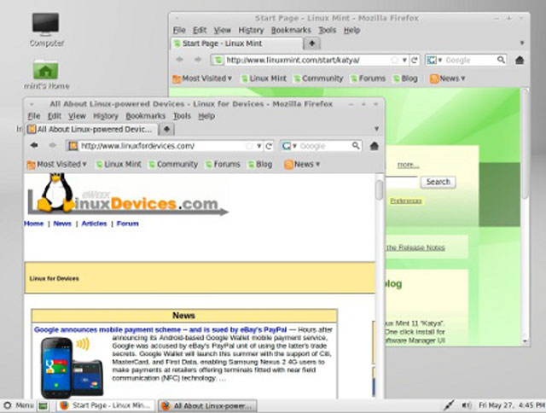Image resolution: width=546 pixels, height=413 pixels.
Task: Click the back arrow in the Linux Devices window
Action: coord(34,146)
